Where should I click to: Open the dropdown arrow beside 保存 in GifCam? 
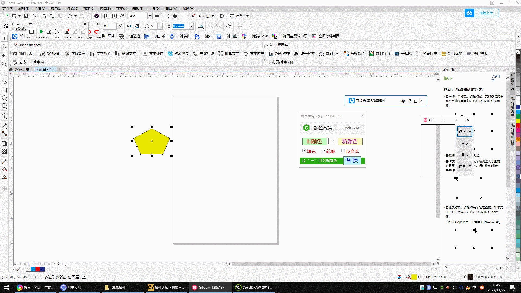pos(470,165)
